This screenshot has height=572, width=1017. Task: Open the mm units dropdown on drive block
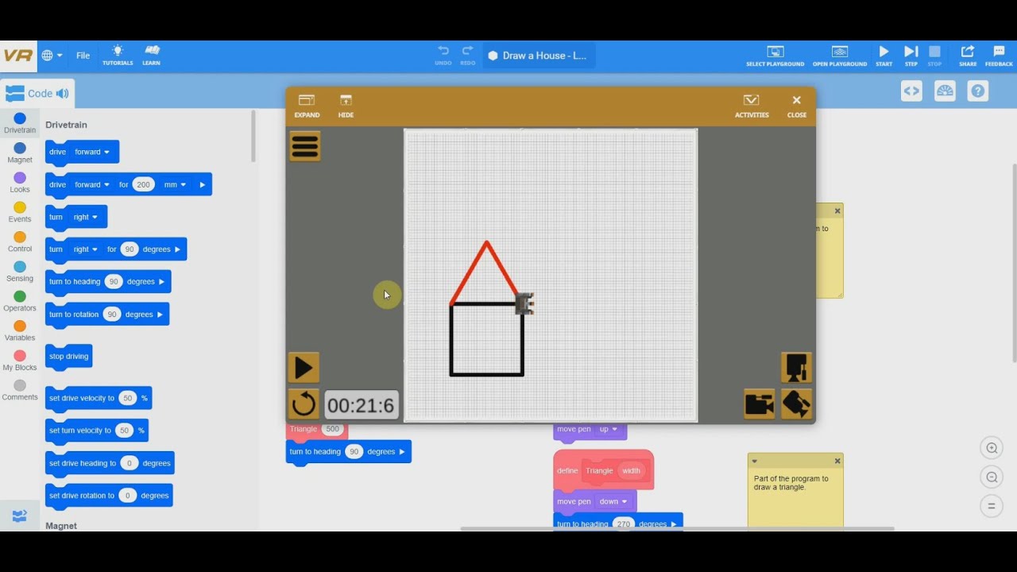(175, 184)
